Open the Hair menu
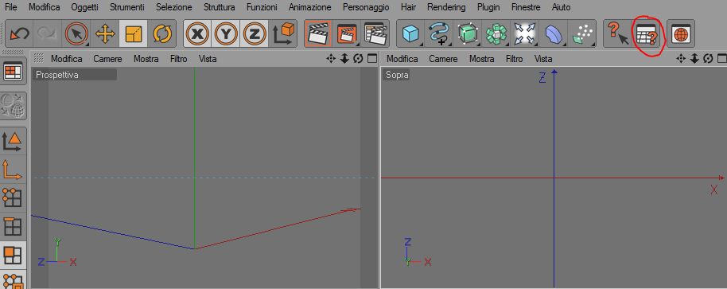The image size is (727, 289). [408, 7]
